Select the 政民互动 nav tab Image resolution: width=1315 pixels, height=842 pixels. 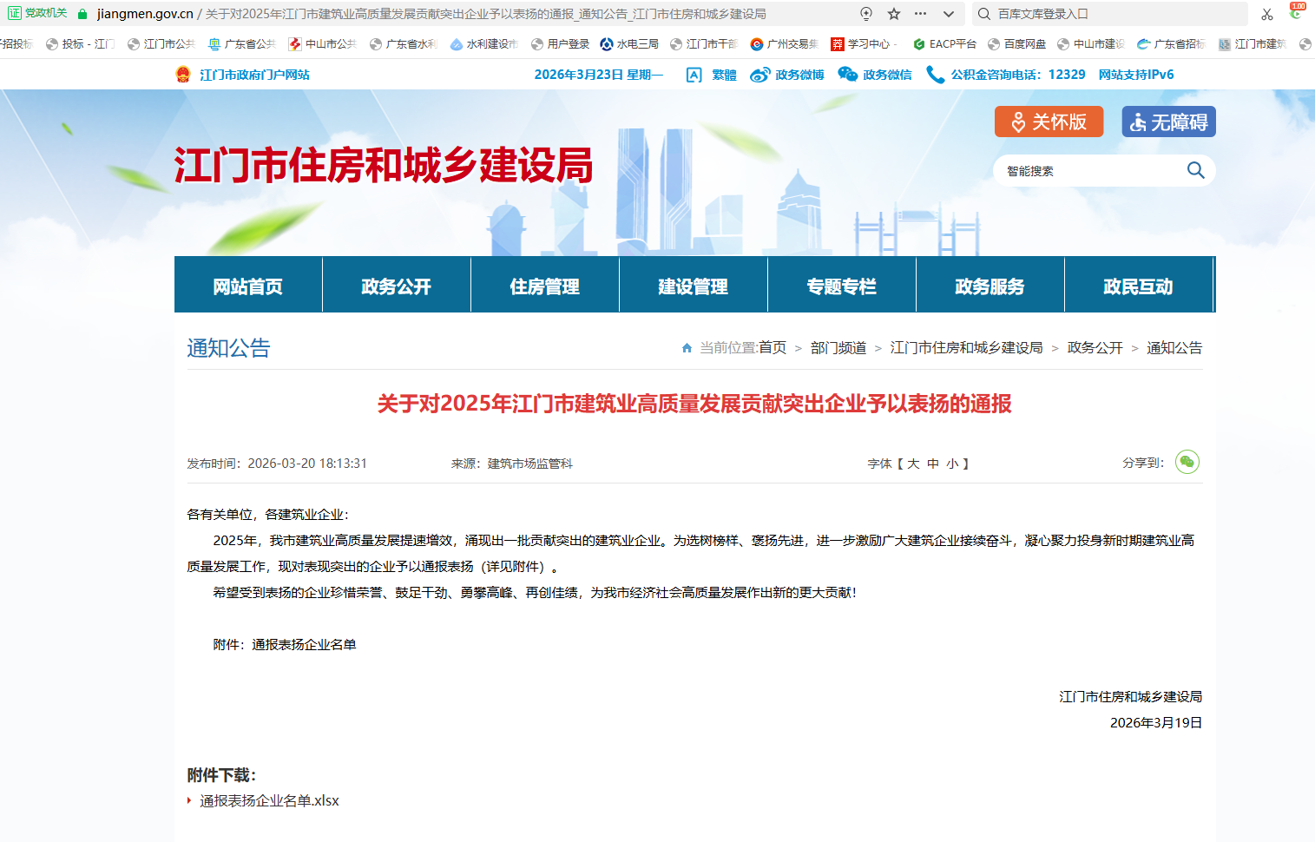click(1138, 286)
